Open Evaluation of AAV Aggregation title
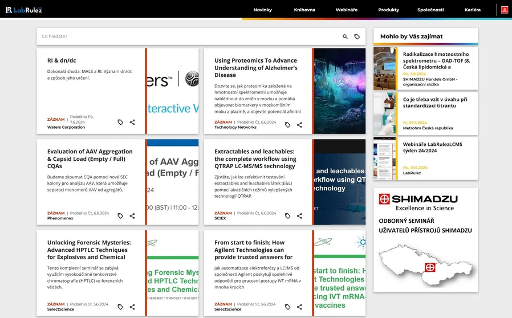The image size is (512, 318). [90, 158]
